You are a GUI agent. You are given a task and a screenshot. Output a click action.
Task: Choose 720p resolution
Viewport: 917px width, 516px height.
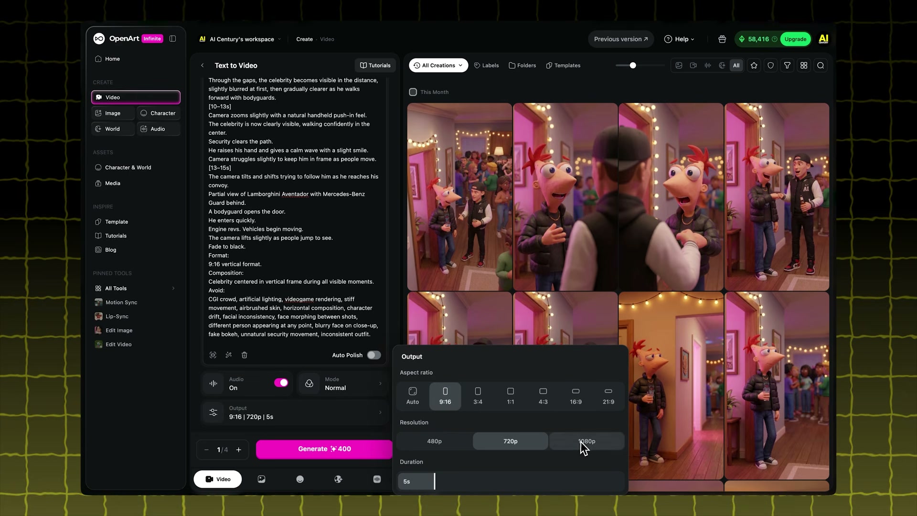coord(511,441)
